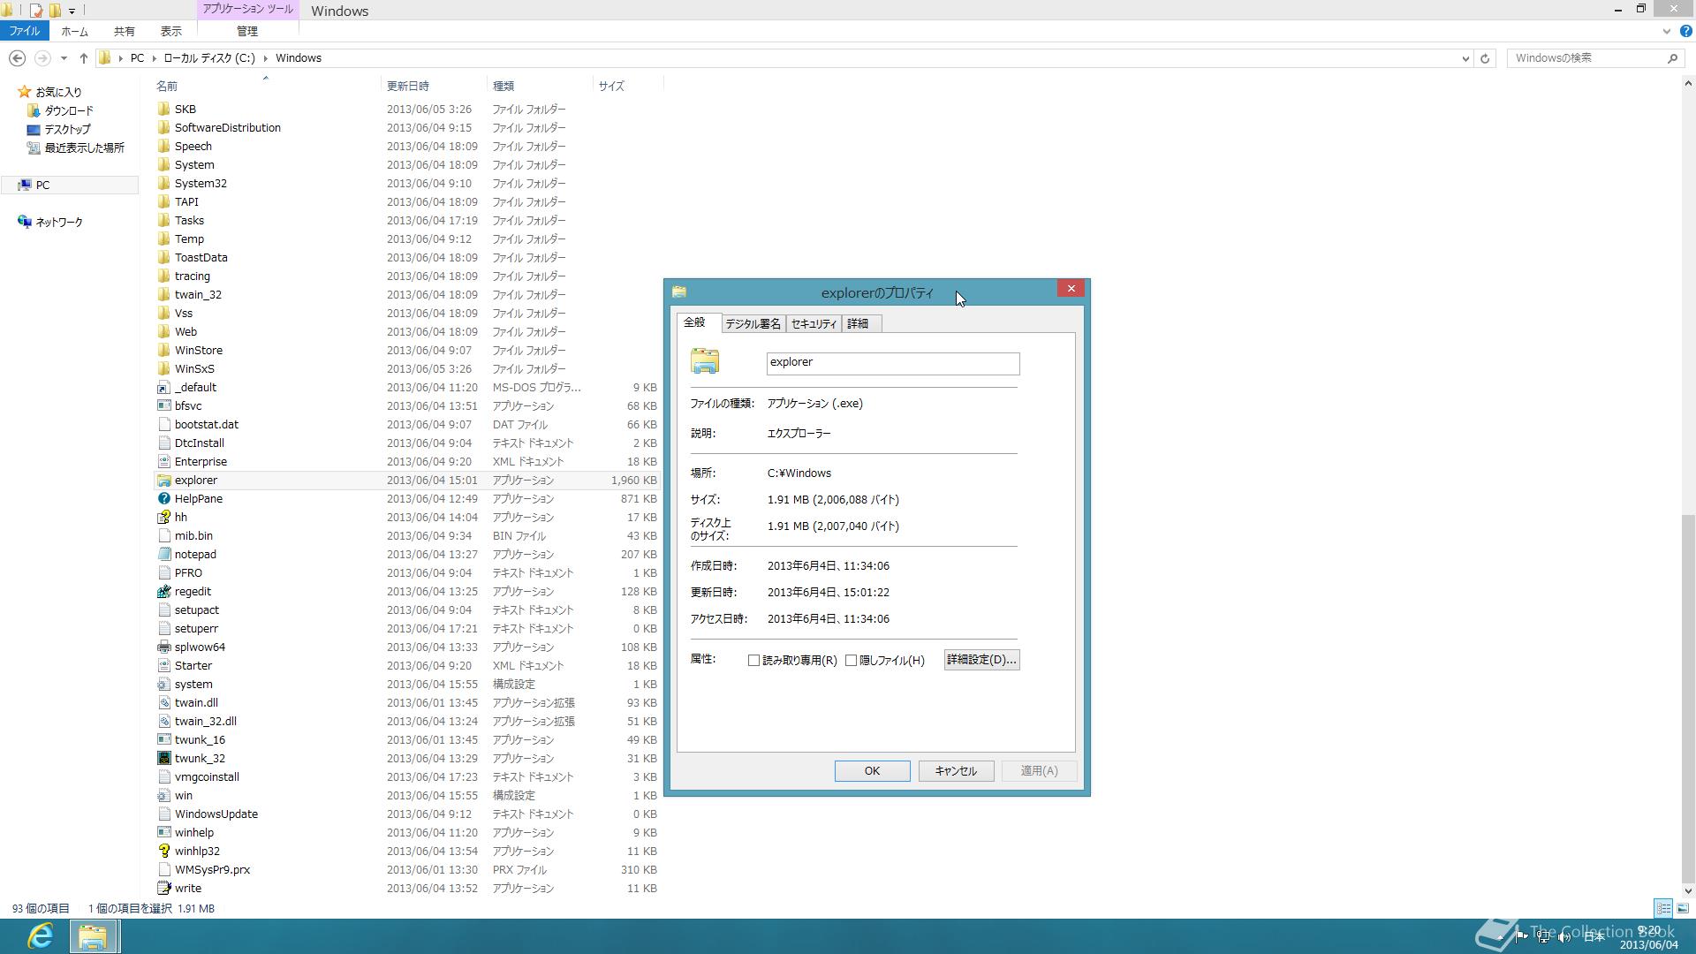
Task: Open the help question mark icon
Action: (1685, 31)
